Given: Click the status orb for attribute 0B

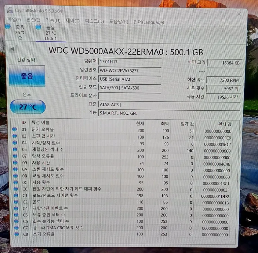Looking at the screenshot, I should point(15,176).
